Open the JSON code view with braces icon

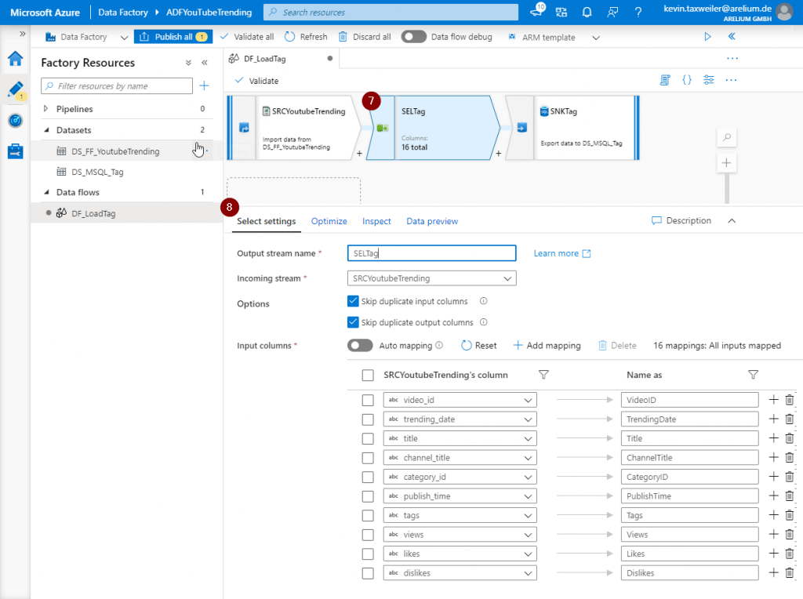click(x=686, y=79)
